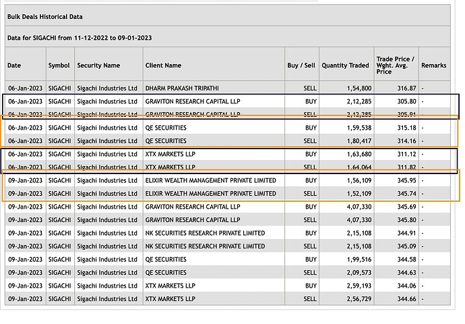
Task: Select the Data for SIGACHI date range heading
Action: coord(80,38)
